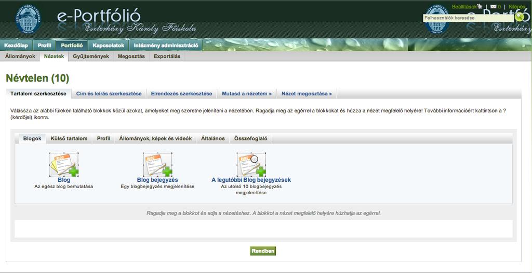Viewport: 532px width, 273px height.
Task: Open the Kapcsolatok menu
Action: coord(109,46)
